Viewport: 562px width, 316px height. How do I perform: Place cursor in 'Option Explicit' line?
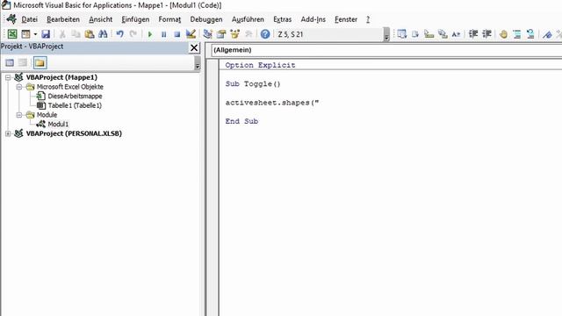pyautogui.click(x=260, y=65)
